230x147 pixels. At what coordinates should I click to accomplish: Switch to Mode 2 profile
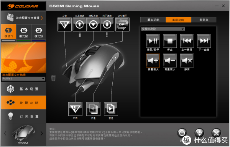click(24, 32)
